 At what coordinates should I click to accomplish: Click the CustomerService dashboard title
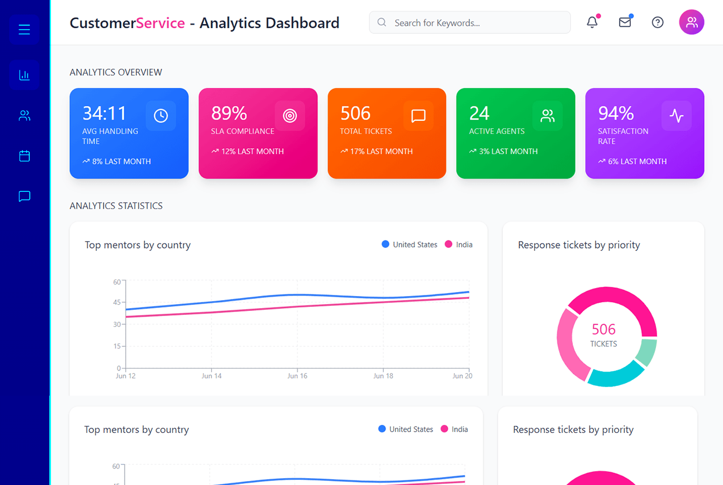coord(204,23)
